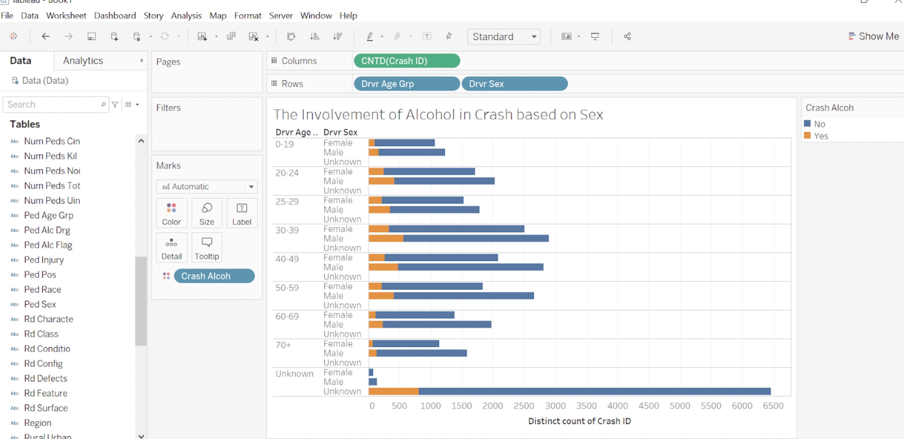Click the Crash Alcoh color pill on Marks
The image size is (904, 439).
pyautogui.click(x=214, y=276)
